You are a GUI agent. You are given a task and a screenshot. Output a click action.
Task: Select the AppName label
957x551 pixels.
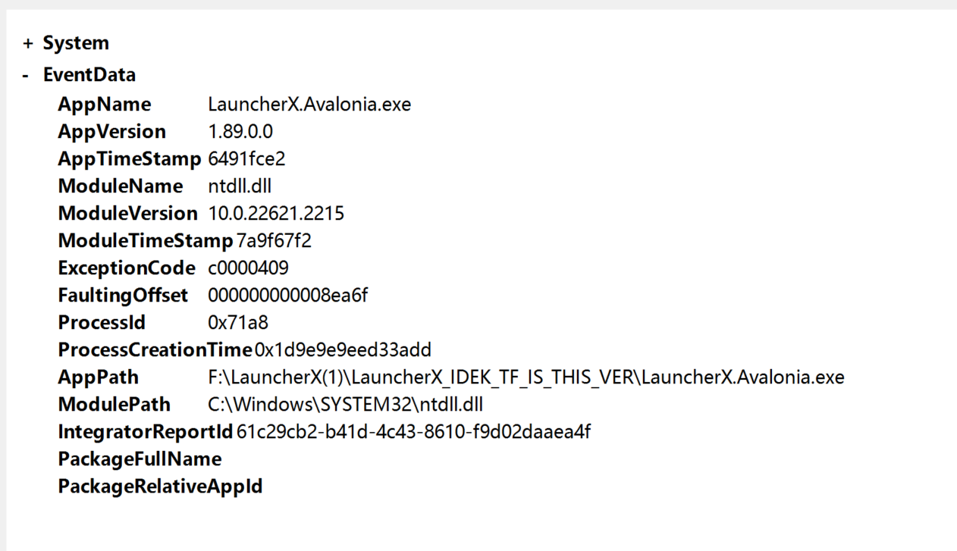(104, 104)
